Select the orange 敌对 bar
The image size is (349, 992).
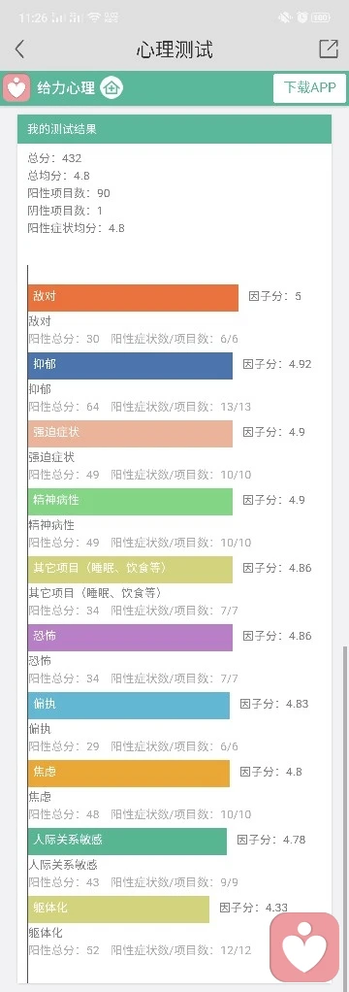pyautogui.click(x=133, y=297)
